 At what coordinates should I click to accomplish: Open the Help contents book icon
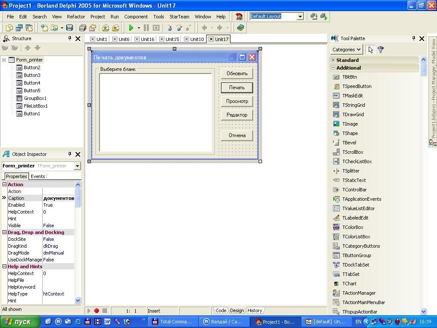tap(241, 28)
